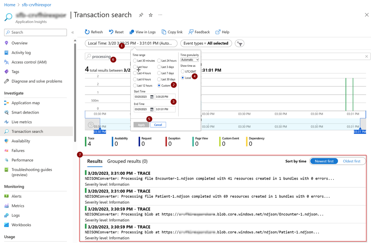Open Live metrics

22,122
